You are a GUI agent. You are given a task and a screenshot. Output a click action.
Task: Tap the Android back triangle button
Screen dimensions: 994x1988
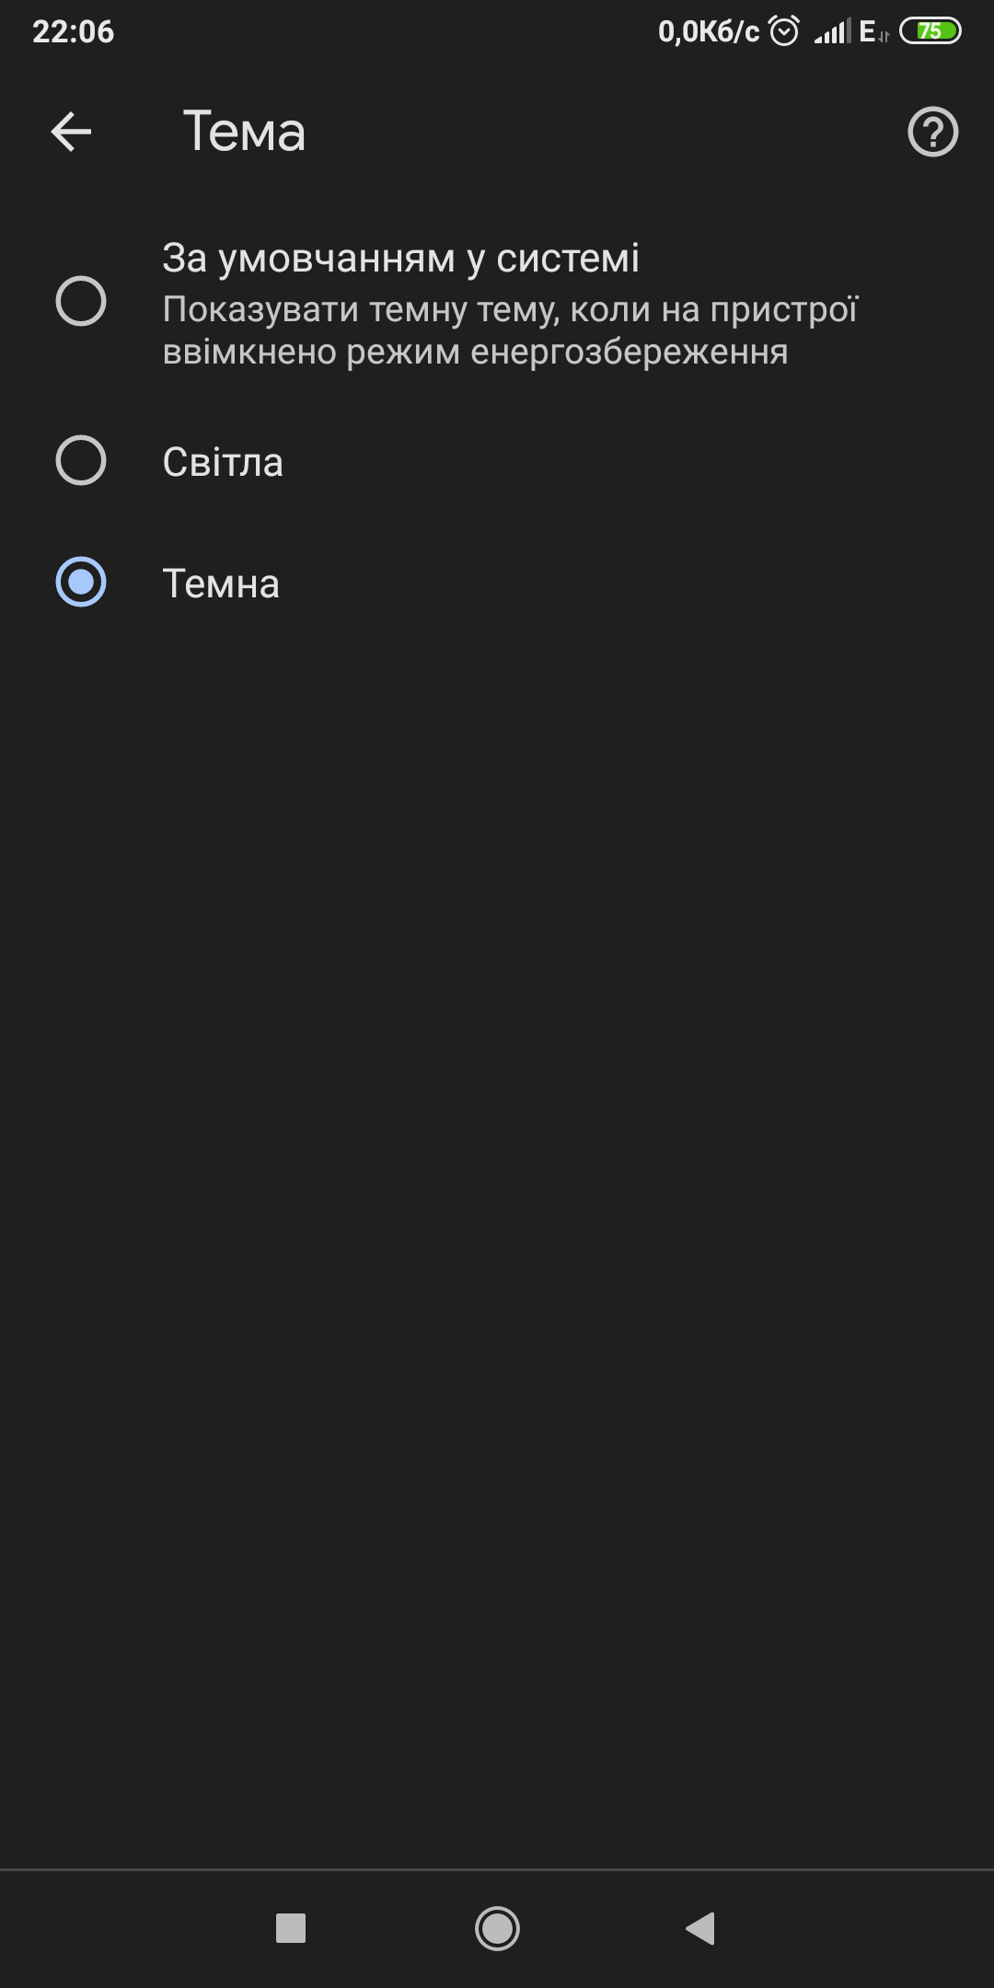(x=701, y=1928)
